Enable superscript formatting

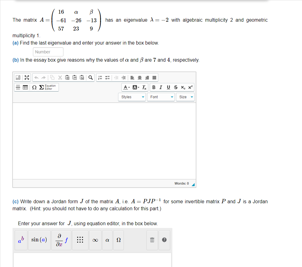point(190,87)
